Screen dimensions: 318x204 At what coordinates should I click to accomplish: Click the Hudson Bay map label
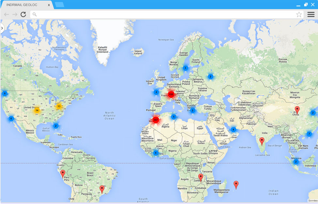click(52, 67)
